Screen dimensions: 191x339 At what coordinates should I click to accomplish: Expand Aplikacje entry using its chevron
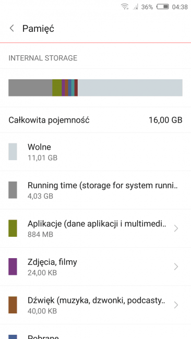click(x=176, y=228)
